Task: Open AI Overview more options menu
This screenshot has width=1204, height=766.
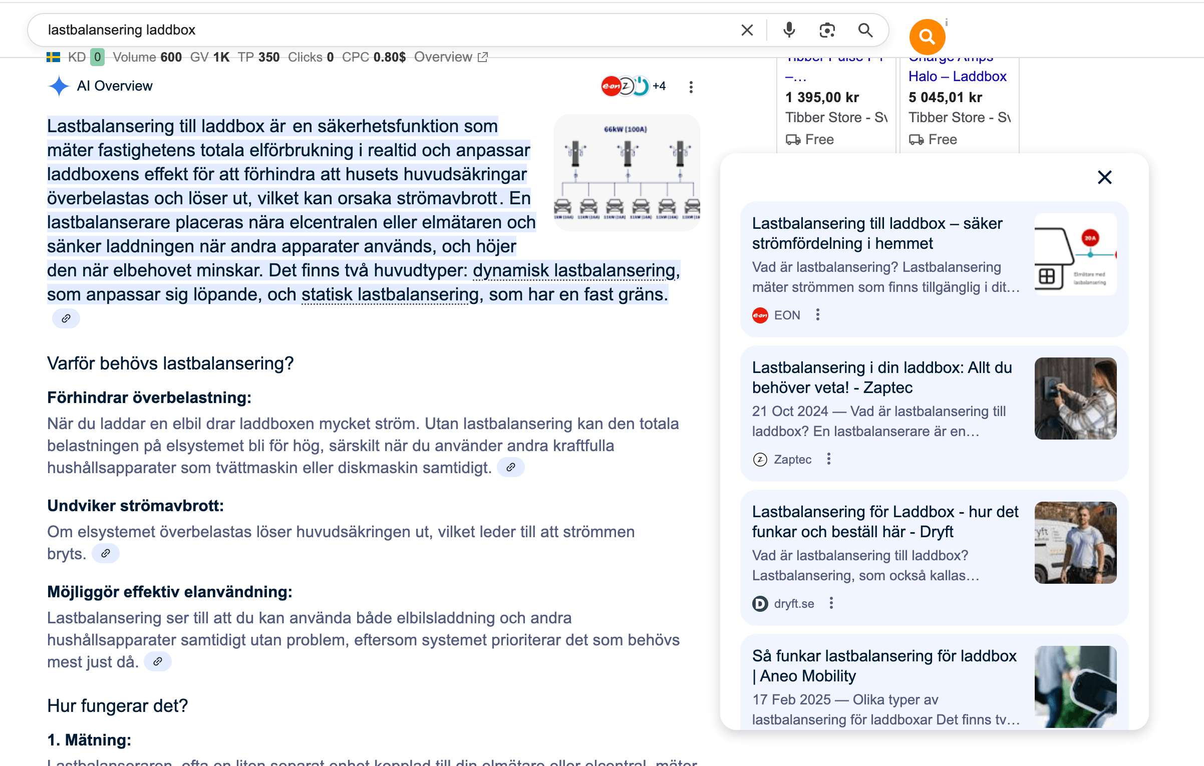Action: point(691,87)
